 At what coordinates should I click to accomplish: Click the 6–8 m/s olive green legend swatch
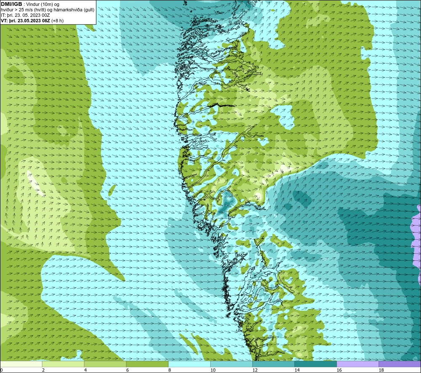tap(147, 364)
